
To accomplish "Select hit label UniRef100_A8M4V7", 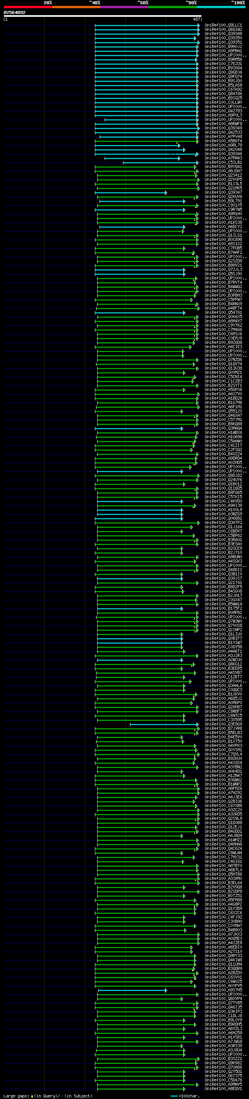I will click(x=223, y=321).
